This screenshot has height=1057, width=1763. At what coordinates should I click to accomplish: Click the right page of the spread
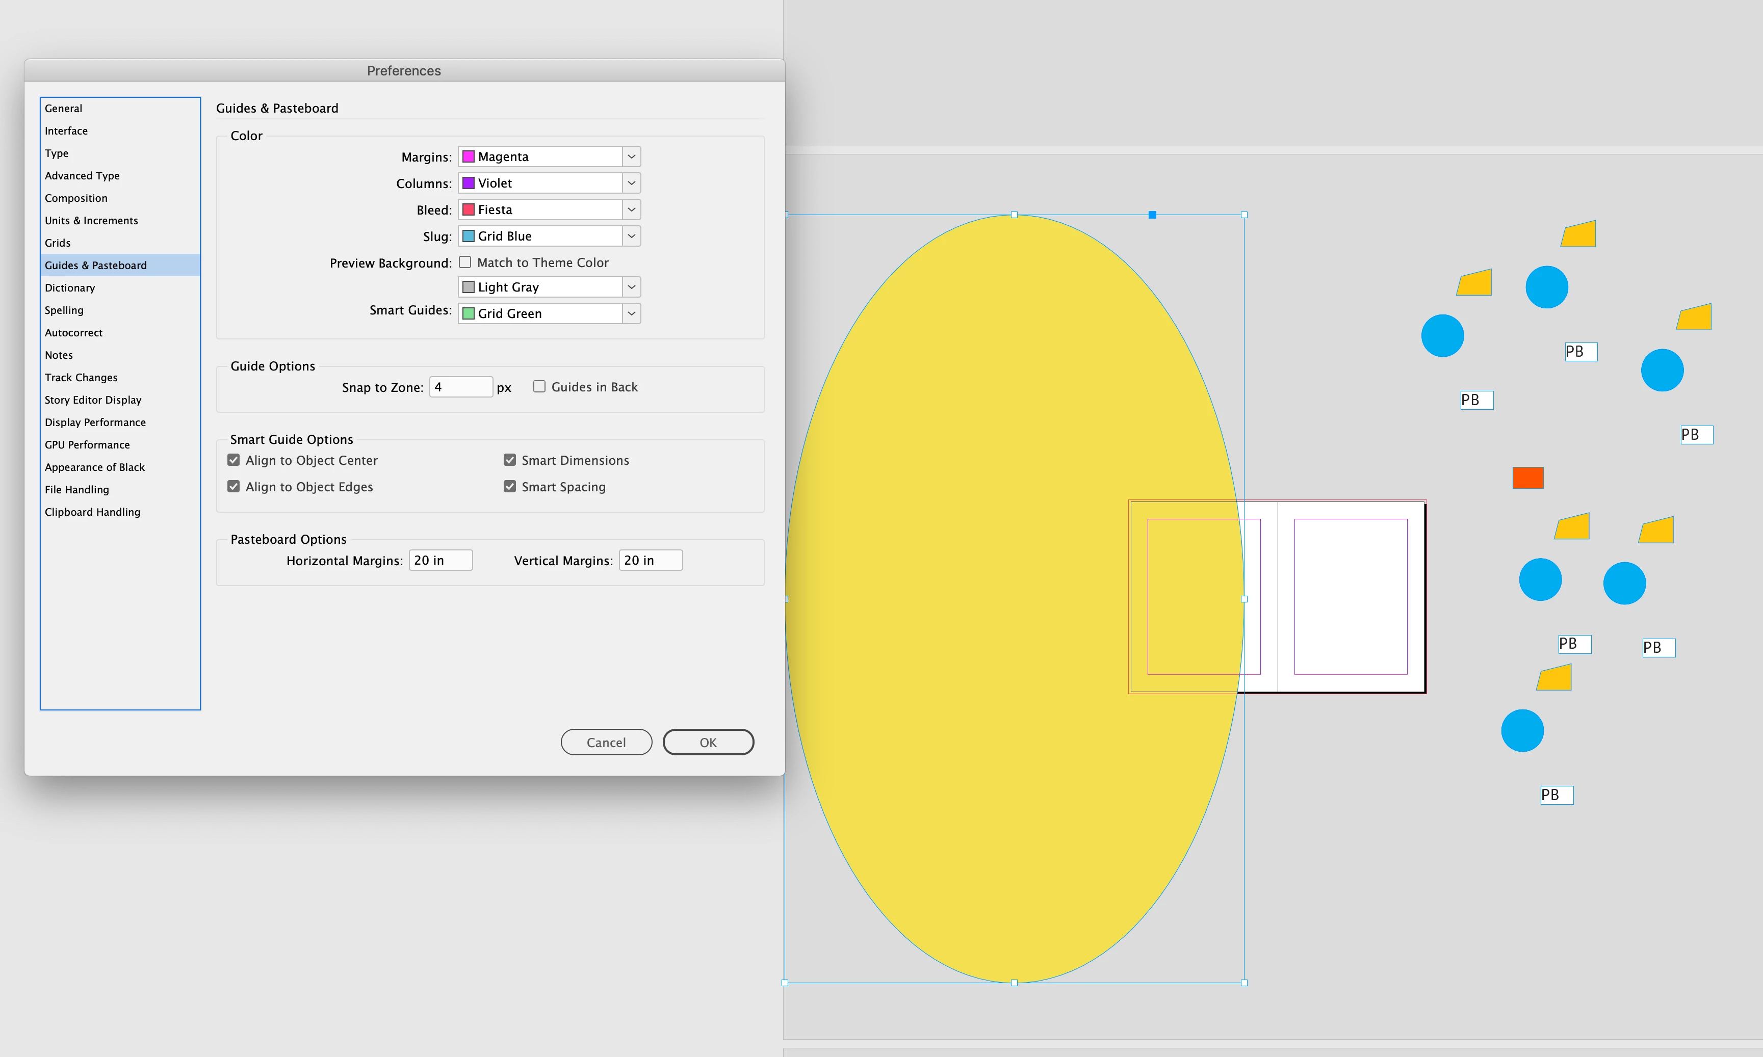click(x=1350, y=596)
